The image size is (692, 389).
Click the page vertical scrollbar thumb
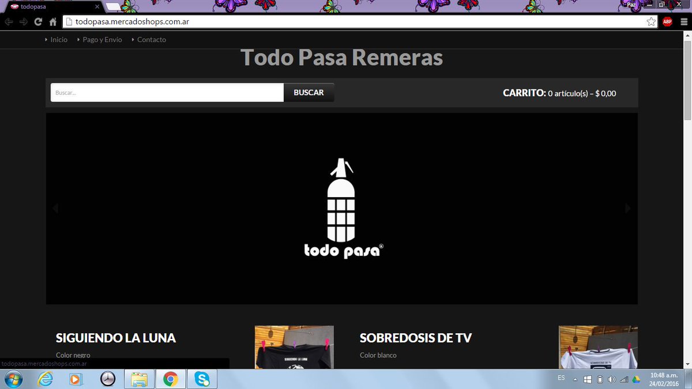click(687, 80)
